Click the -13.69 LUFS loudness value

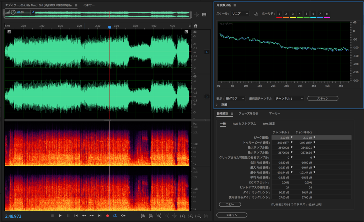(x=315, y=205)
